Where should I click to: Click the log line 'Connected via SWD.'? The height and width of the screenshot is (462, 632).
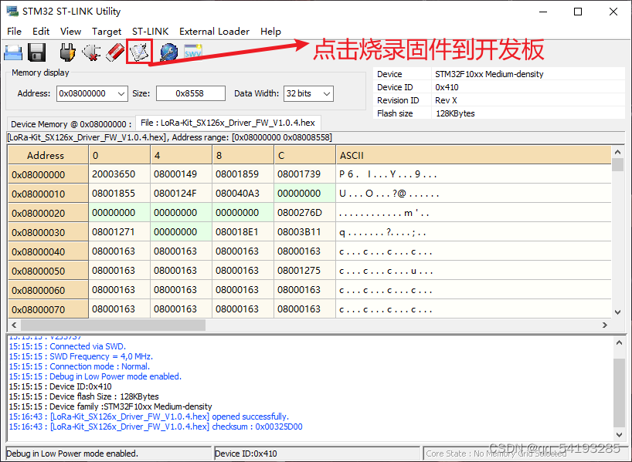tap(67, 346)
